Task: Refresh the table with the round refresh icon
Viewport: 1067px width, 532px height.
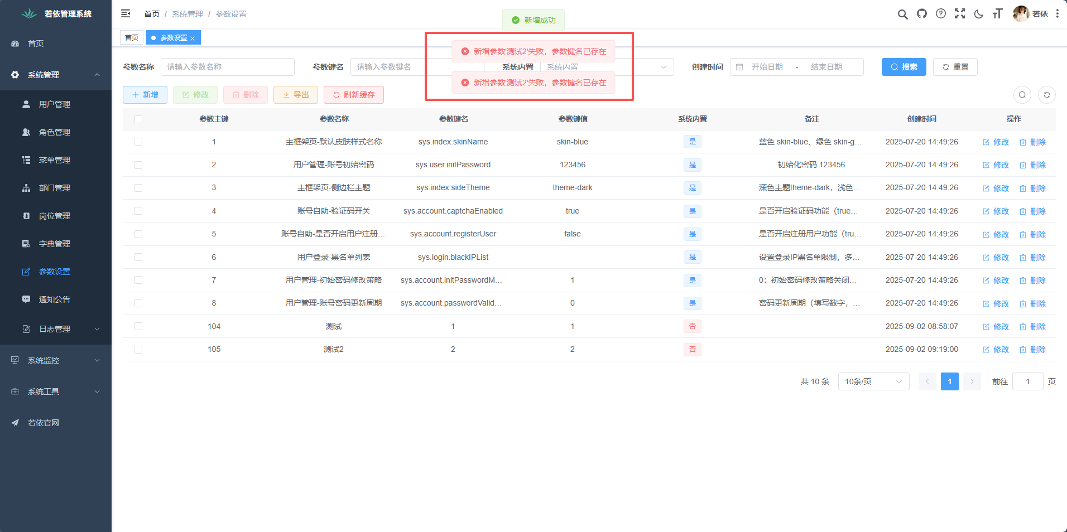Action: [x=1047, y=95]
